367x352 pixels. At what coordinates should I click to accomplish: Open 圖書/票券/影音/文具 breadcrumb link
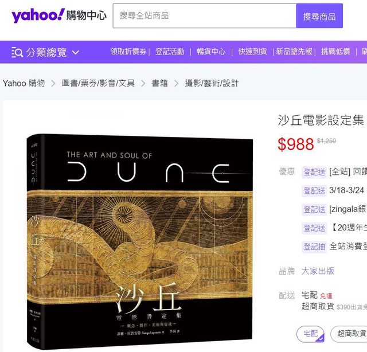pos(98,83)
